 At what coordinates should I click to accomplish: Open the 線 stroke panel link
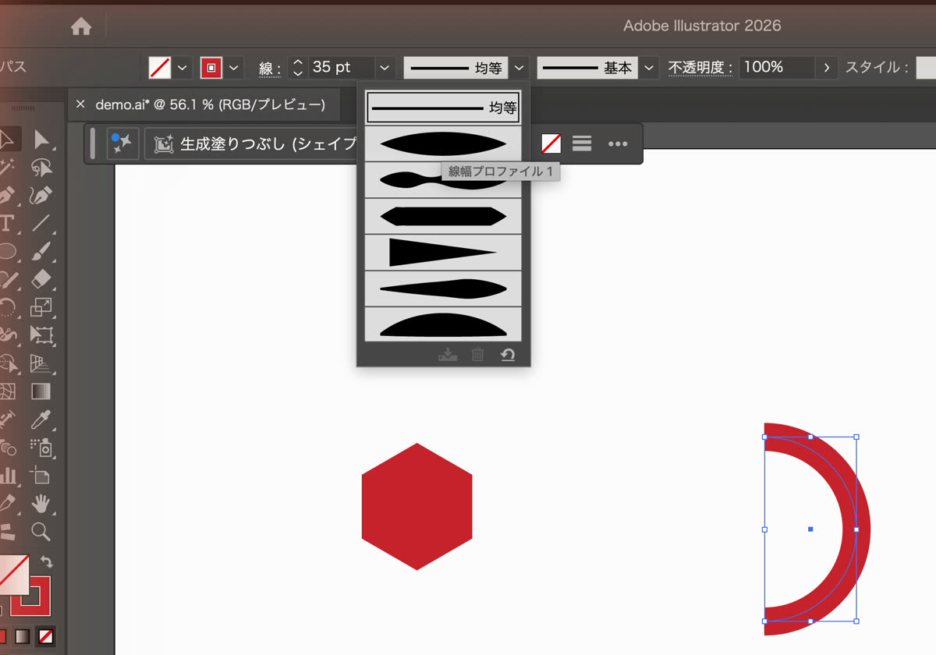tap(270, 69)
